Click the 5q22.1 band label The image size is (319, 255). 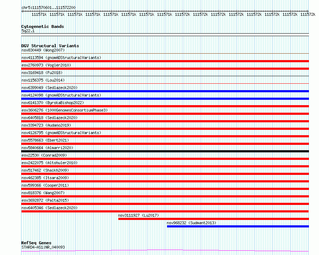click(x=28, y=31)
